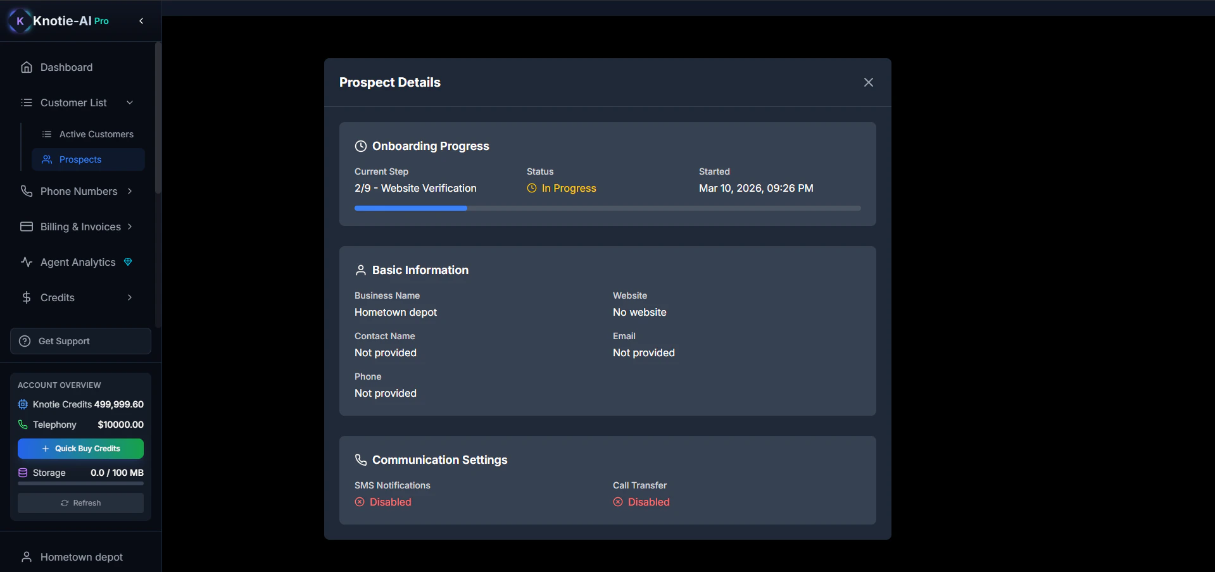Open the Active Customers list

tap(96, 134)
